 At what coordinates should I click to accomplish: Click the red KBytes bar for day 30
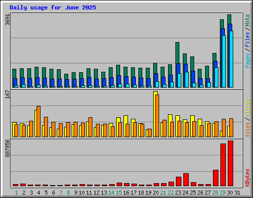230,163
